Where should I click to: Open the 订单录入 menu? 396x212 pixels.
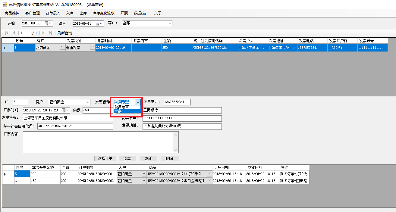point(53,13)
